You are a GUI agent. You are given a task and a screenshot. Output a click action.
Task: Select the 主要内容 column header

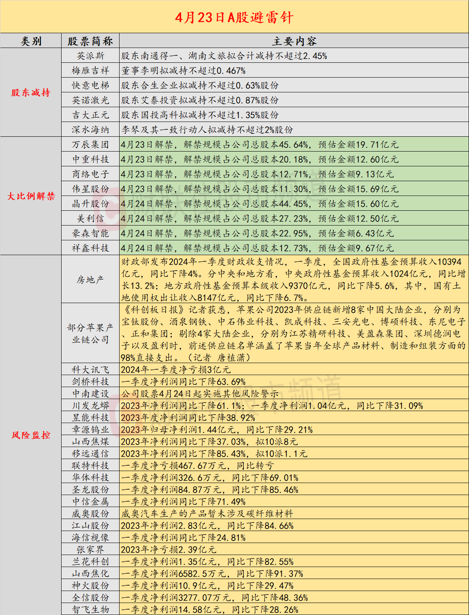click(x=294, y=41)
